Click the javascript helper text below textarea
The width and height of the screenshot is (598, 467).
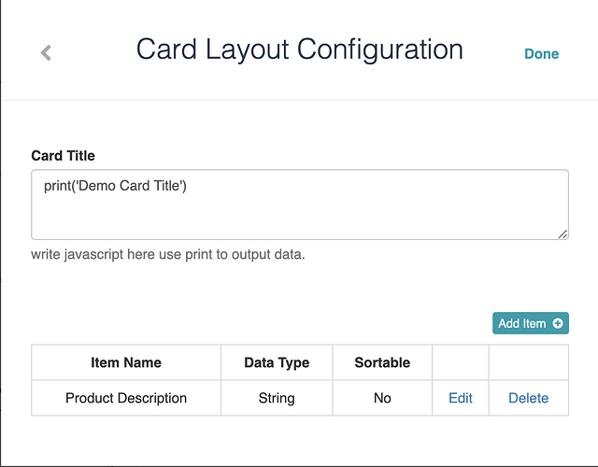(x=168, y=254)
